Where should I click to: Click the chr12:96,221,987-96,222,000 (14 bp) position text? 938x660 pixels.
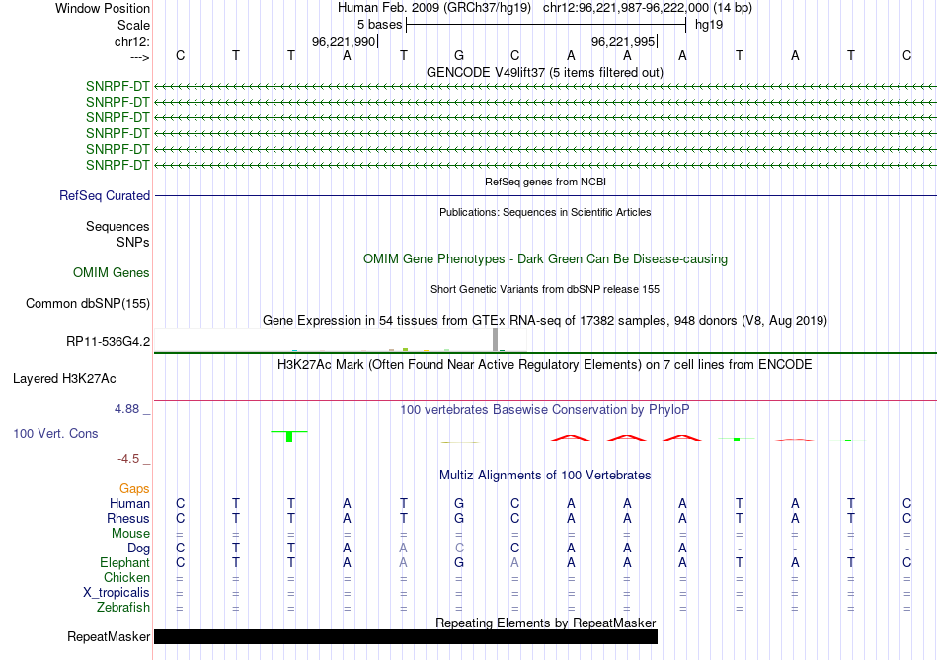[x=648, y=8]
